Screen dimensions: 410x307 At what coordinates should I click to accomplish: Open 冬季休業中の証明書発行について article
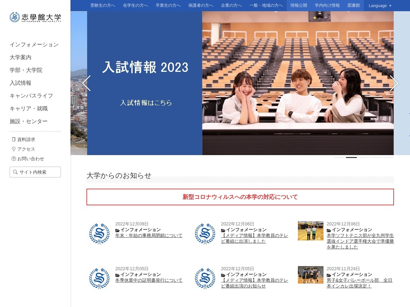(x=149, y=280)
